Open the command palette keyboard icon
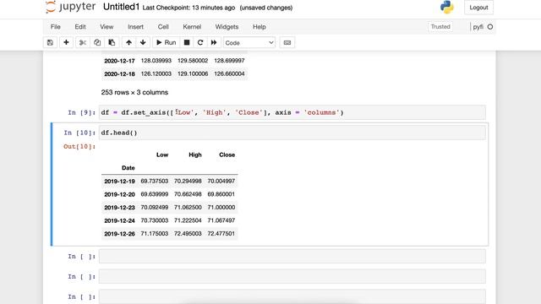Screen dimensions: 541x304 point(287,43)
